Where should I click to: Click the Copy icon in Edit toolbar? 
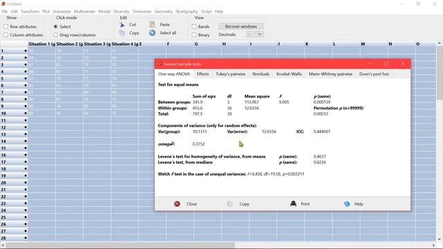point(122,33)
